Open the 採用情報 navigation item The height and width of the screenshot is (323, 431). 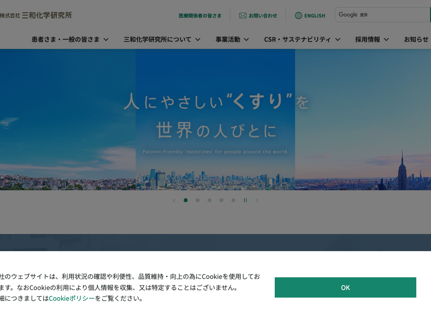click(x=372, y=39)
